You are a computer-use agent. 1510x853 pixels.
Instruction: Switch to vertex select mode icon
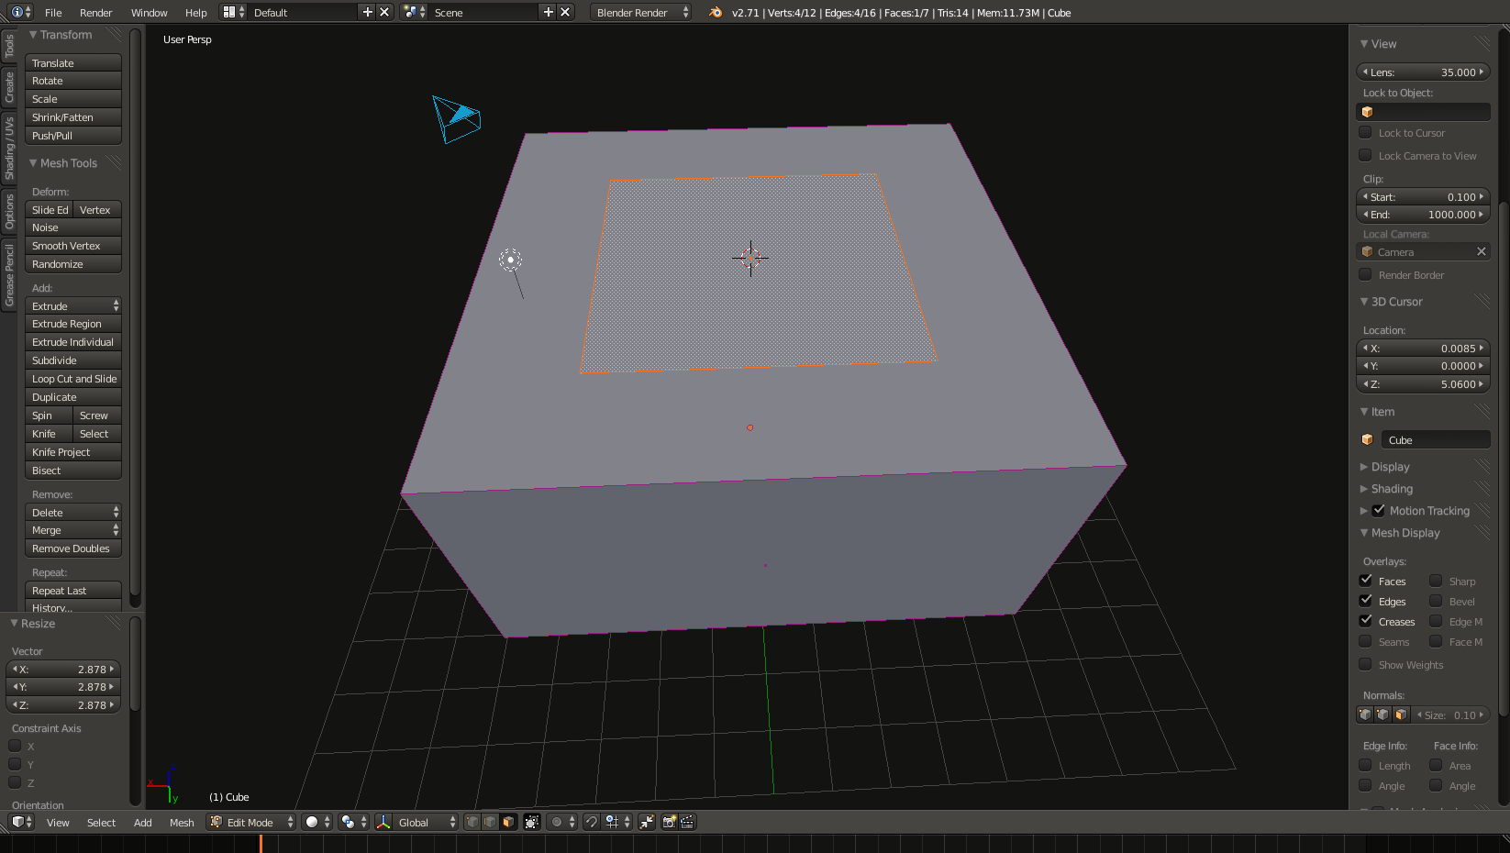tap(472, 822)
